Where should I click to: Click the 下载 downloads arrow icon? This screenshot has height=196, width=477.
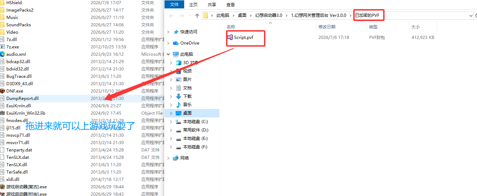pyautogui.click(x=179, y=96)
